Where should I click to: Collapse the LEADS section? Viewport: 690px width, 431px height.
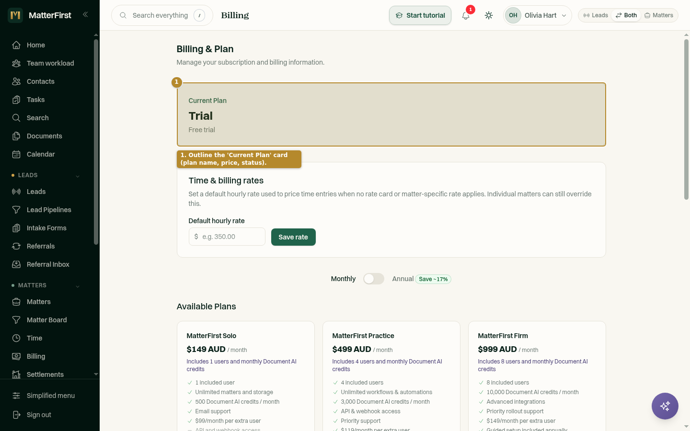[x=78, y=176]
